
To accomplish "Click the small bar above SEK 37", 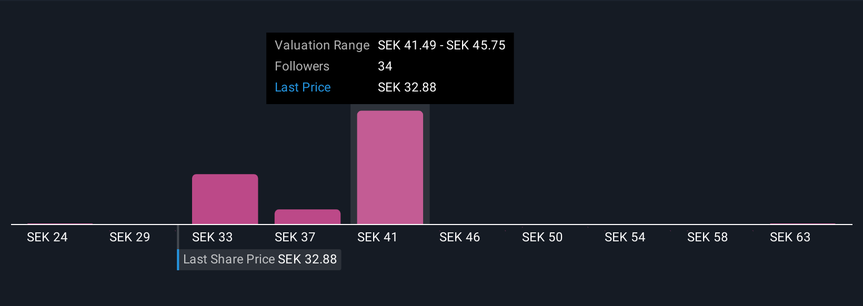I will coord(307,217).
